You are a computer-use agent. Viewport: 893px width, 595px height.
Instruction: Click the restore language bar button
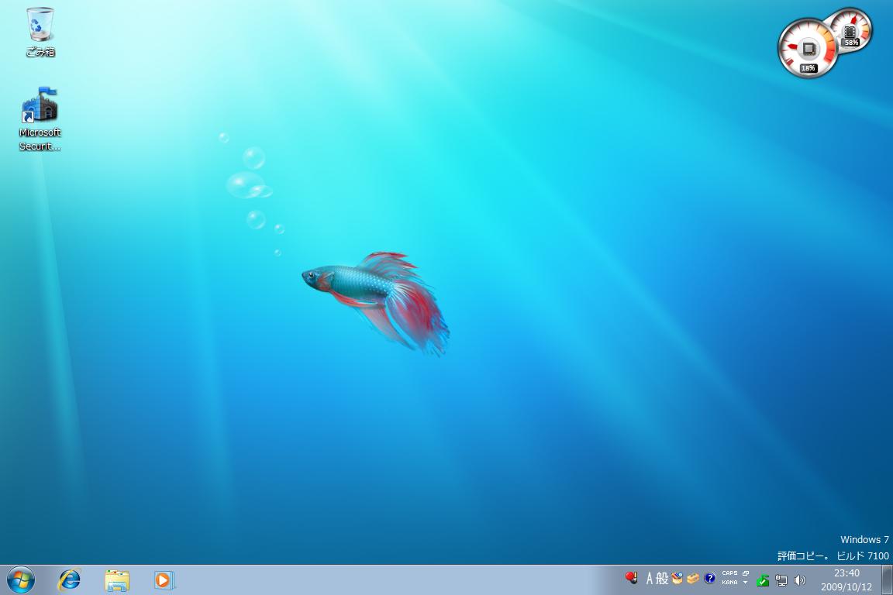point(745,573)
